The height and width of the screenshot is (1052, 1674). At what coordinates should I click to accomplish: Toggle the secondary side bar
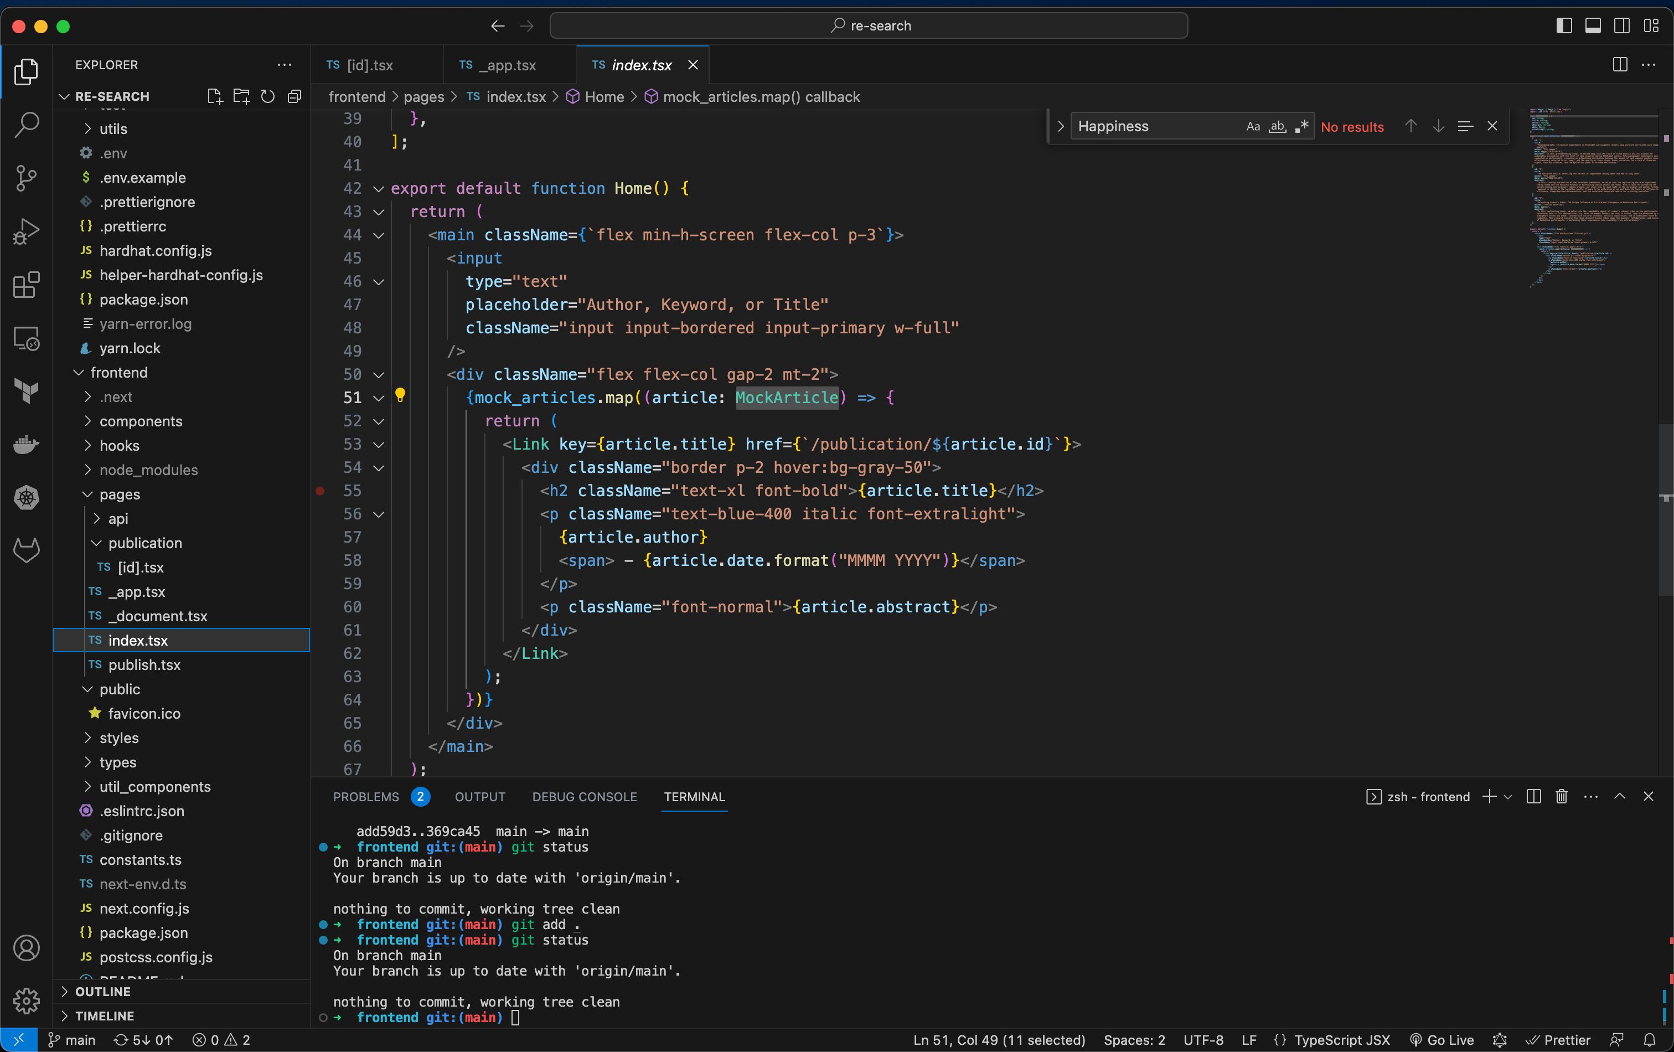pyautogui.click(x=1622, y=25)
